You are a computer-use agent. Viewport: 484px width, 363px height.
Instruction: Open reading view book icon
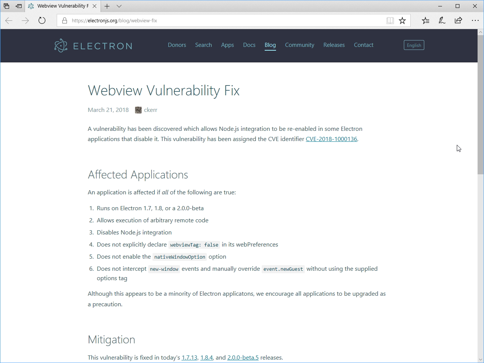point(390,20)
